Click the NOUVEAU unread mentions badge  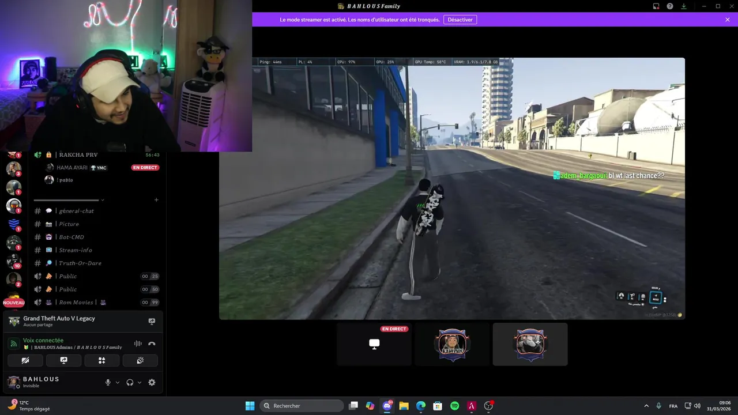[x=14, y=303]
